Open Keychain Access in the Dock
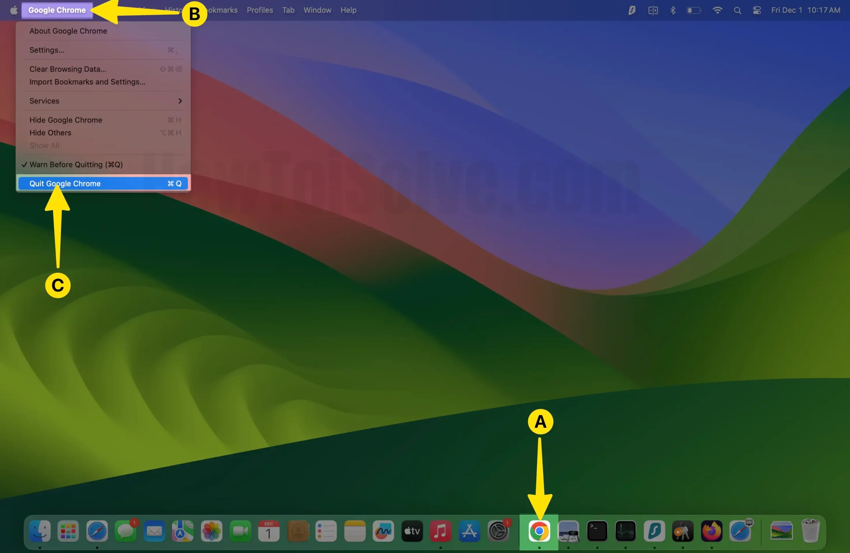This screenshot has width=850, height=553. [683, 531]
